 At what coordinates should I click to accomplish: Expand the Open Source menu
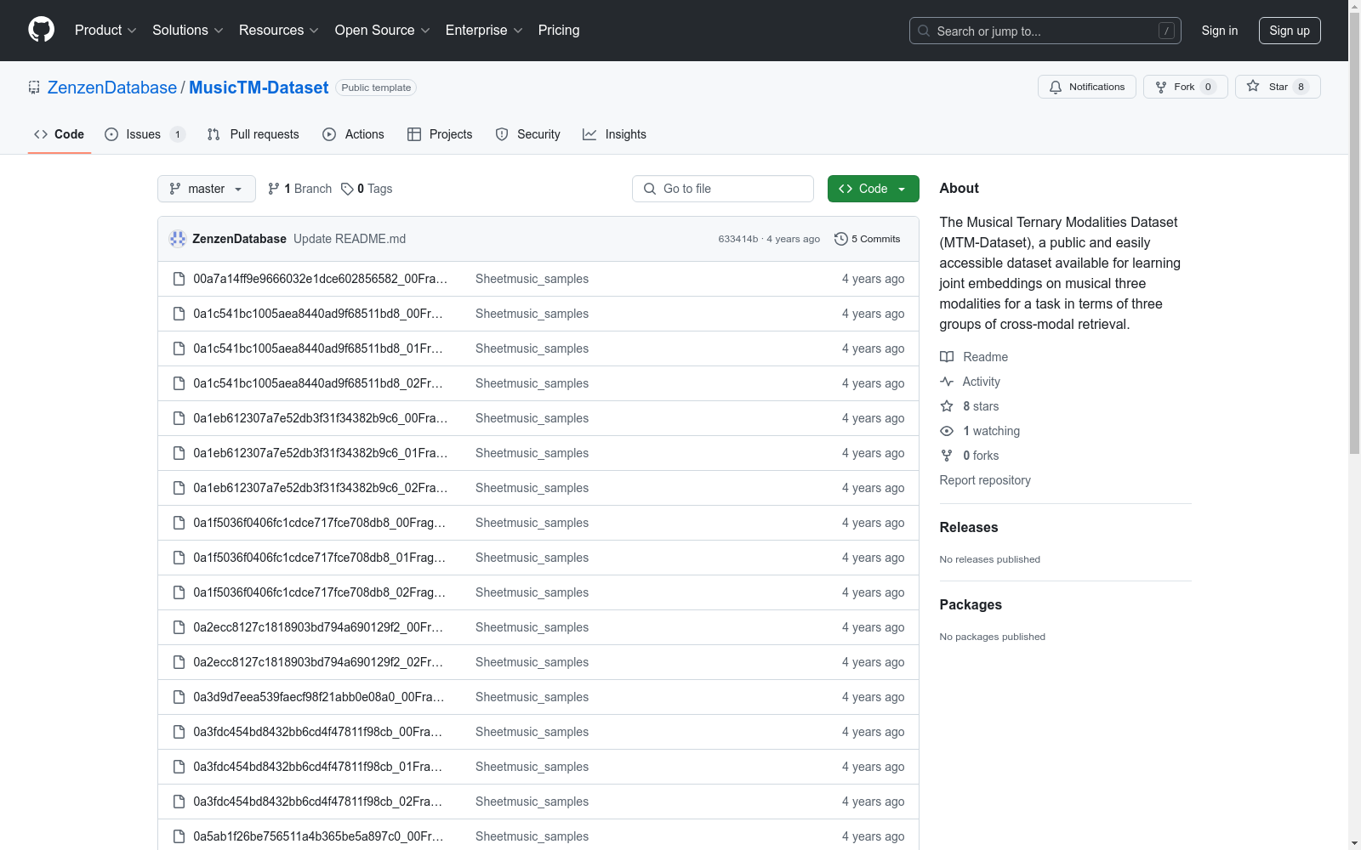pyautogui.click(x=382, y=30)
